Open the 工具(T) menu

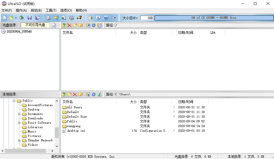(51, 10)
